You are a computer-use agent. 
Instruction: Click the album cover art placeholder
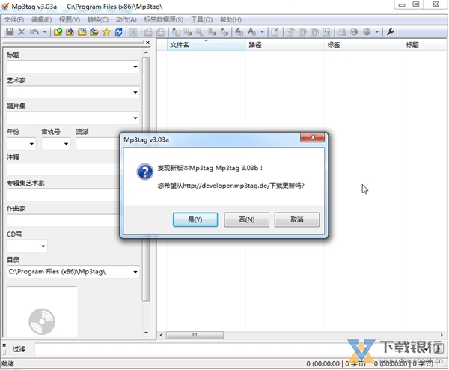coord(42,312)
